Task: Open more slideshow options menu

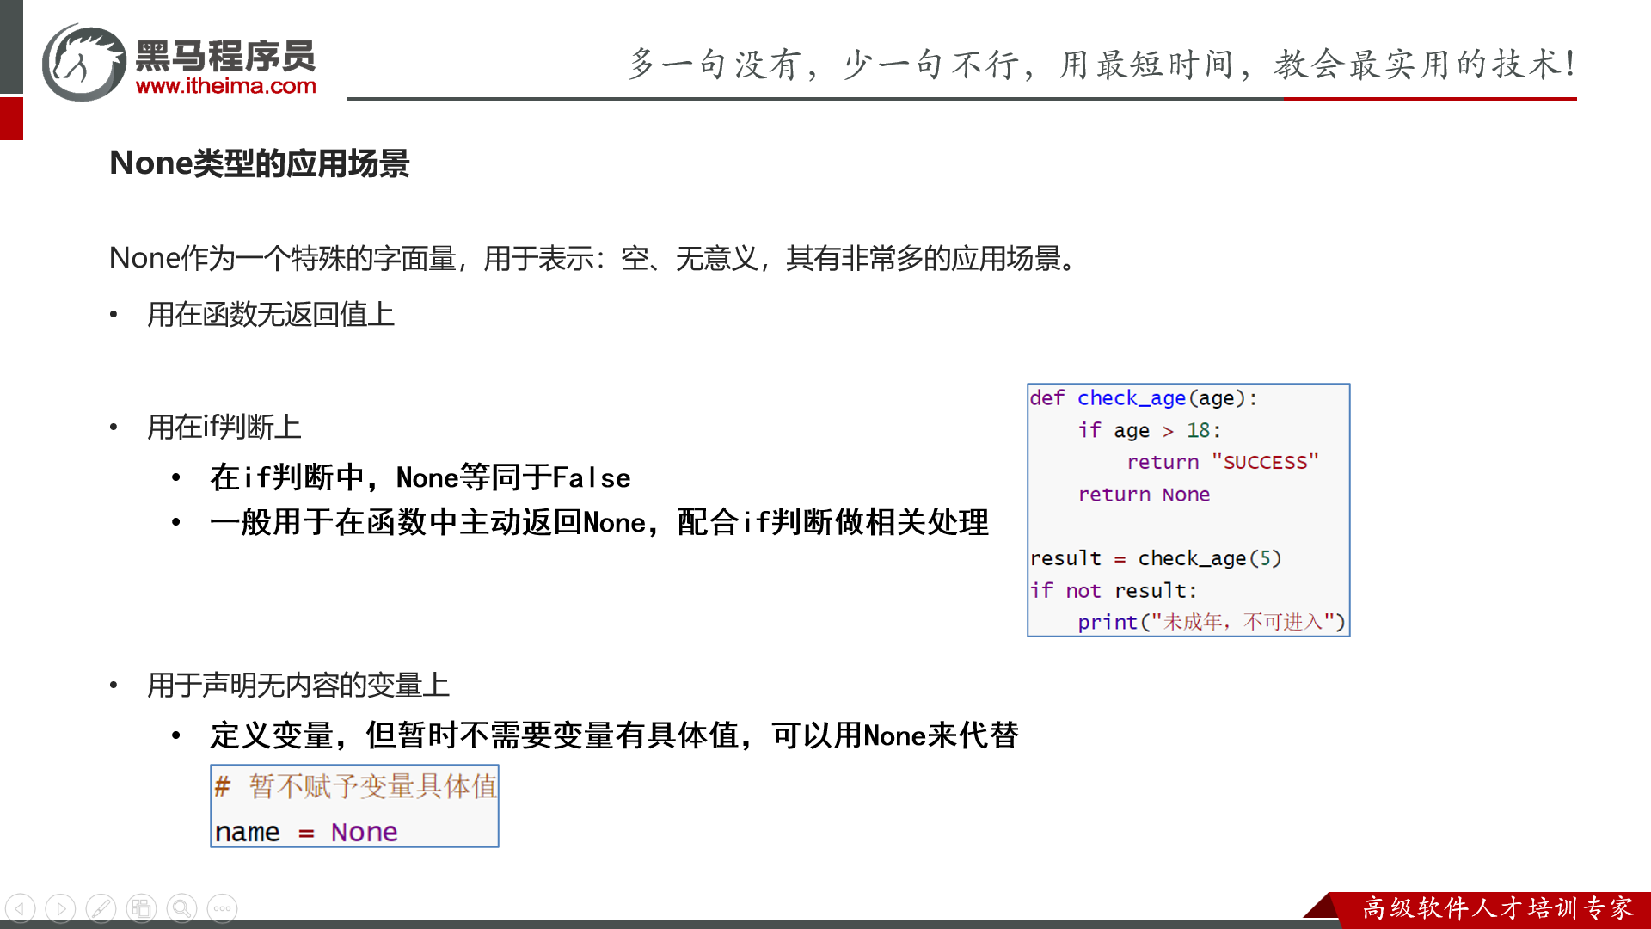Action: [222, 908]
